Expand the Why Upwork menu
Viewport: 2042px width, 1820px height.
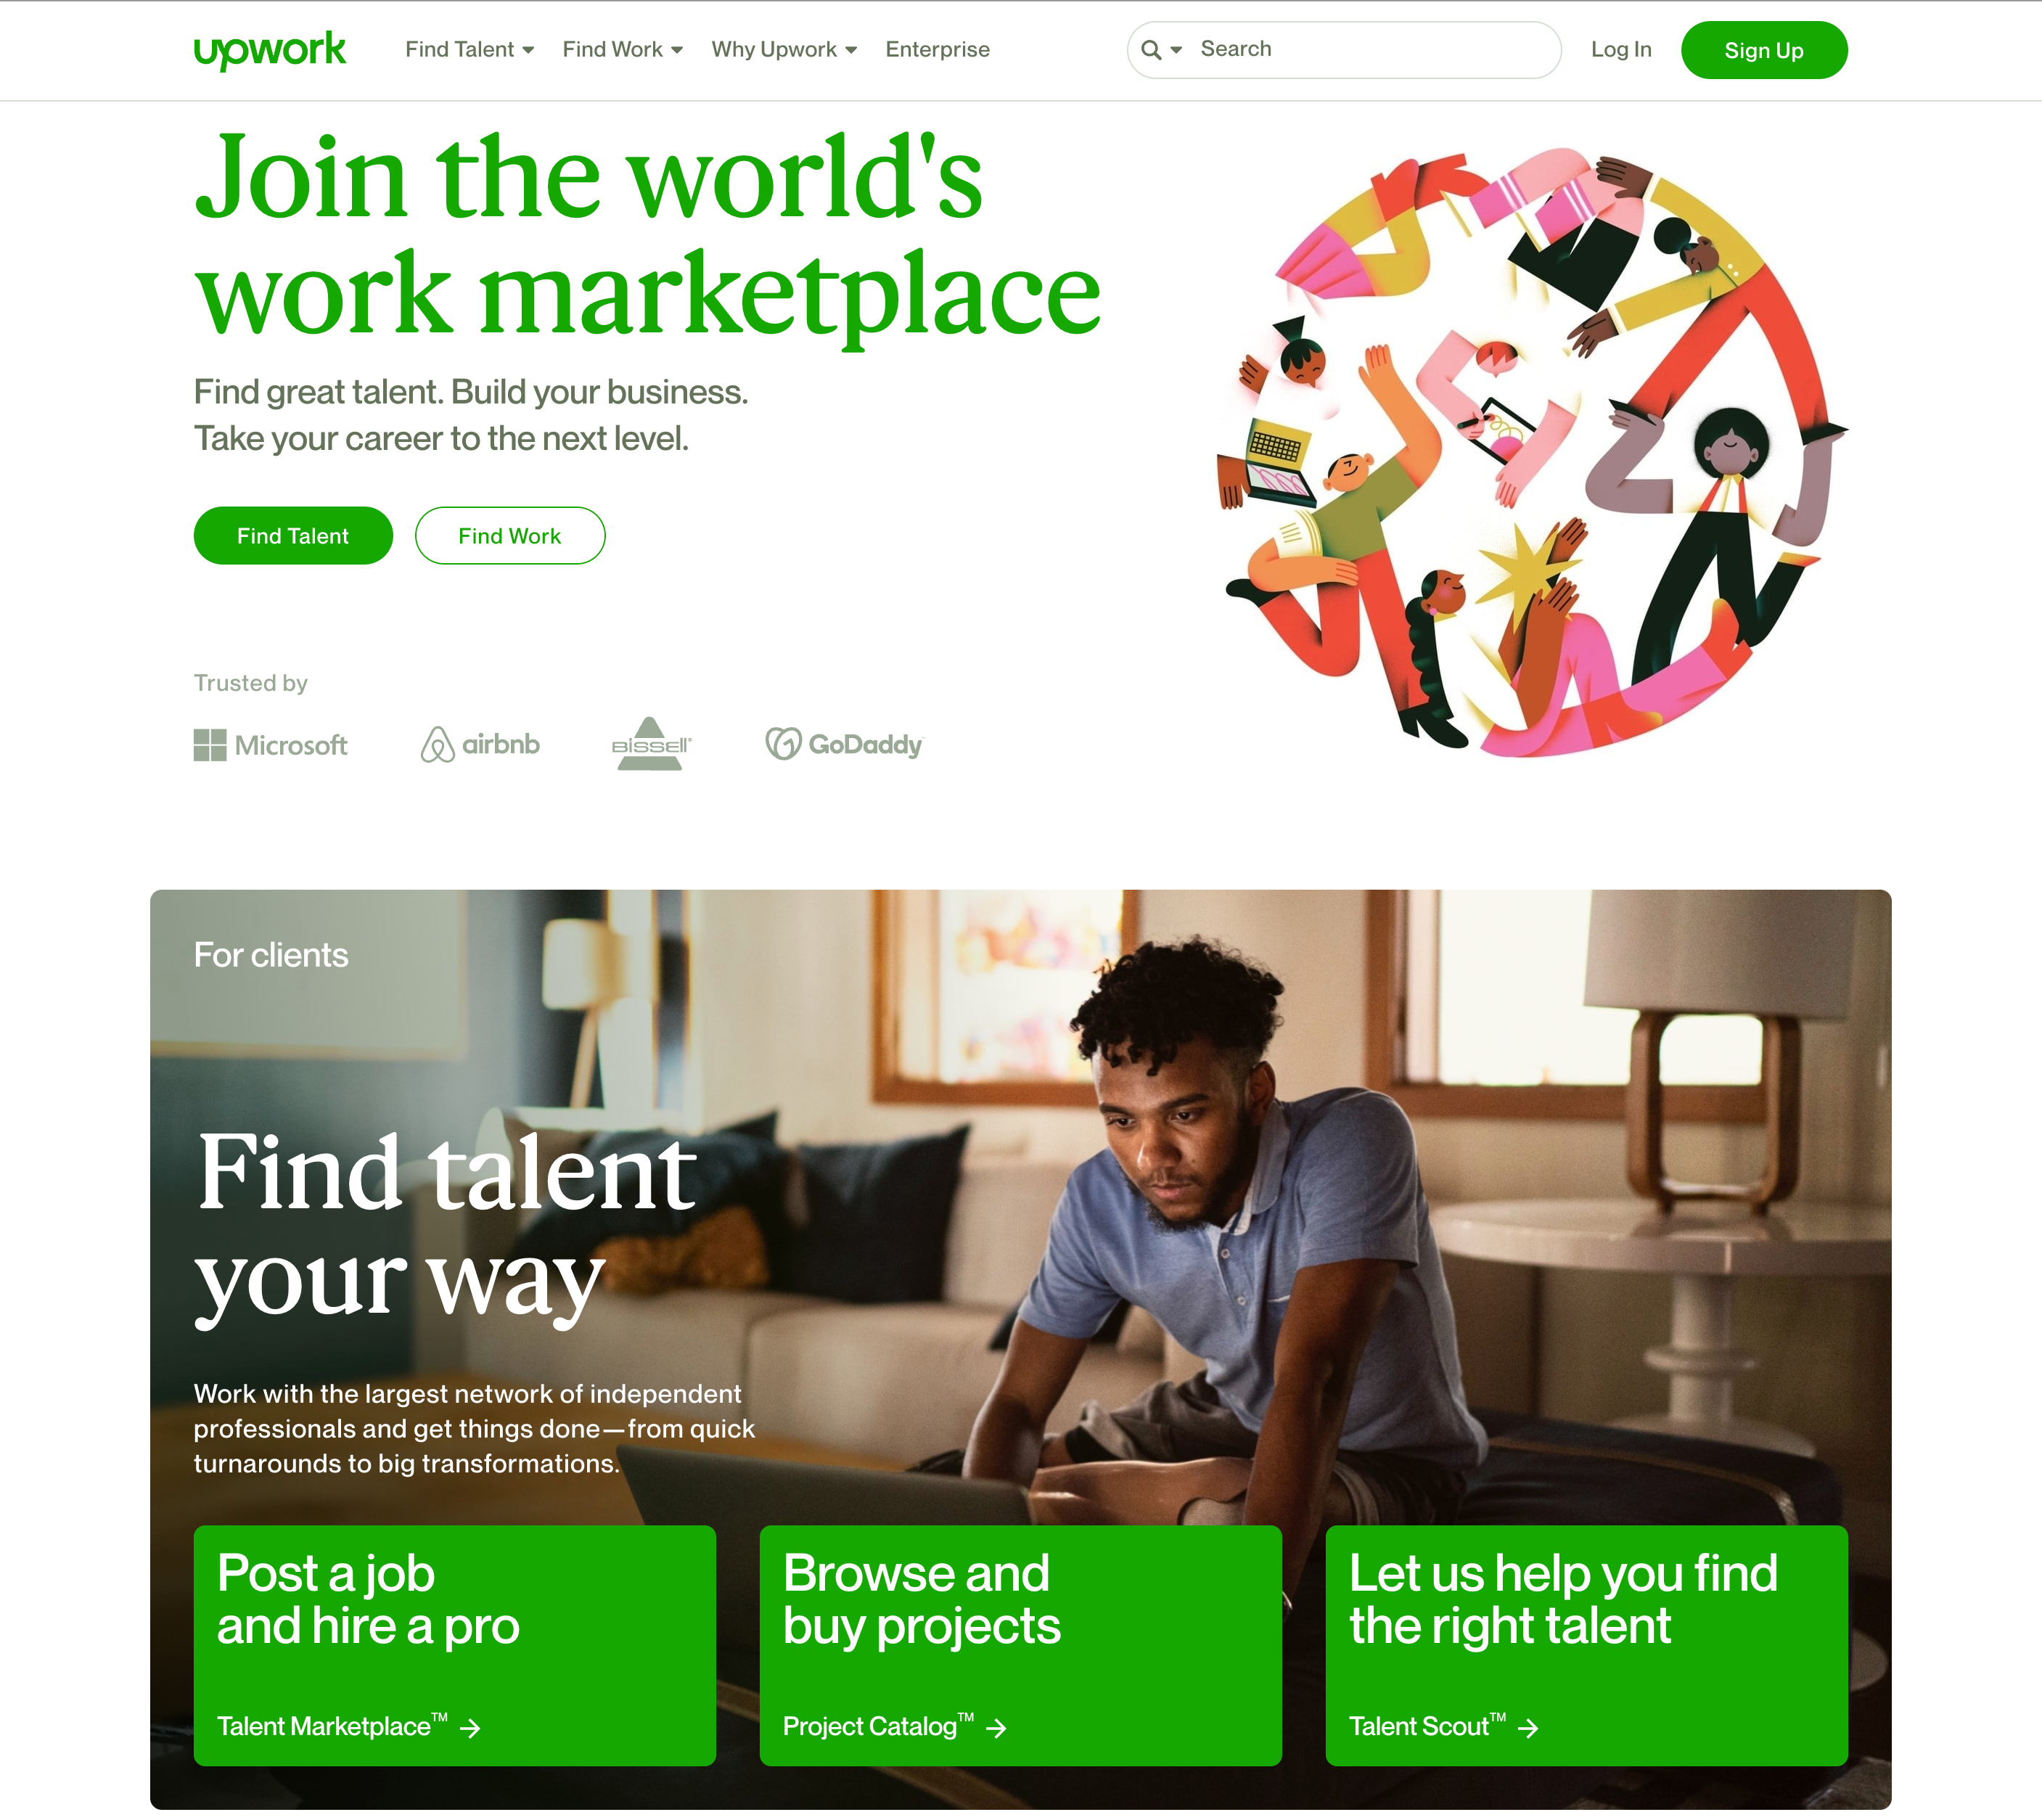tap(784, 50)
